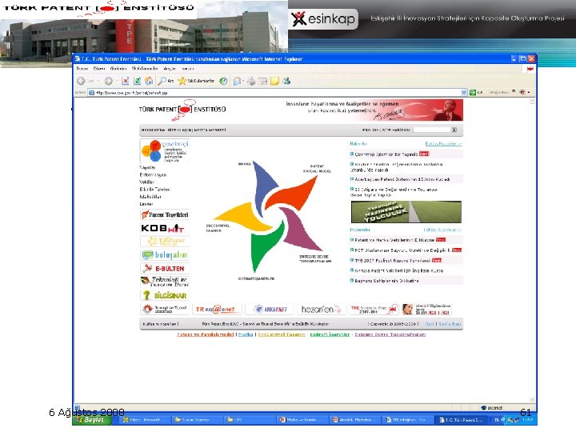
Task: Click the Messenger people icon in toolbar
Action: pos(286,81)
